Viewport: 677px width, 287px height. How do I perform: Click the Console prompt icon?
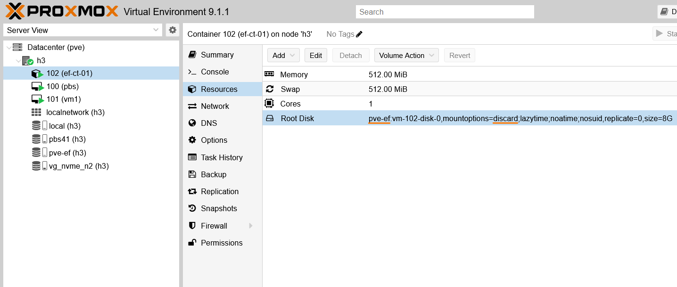pyautogui.click(x=192, y=72)
